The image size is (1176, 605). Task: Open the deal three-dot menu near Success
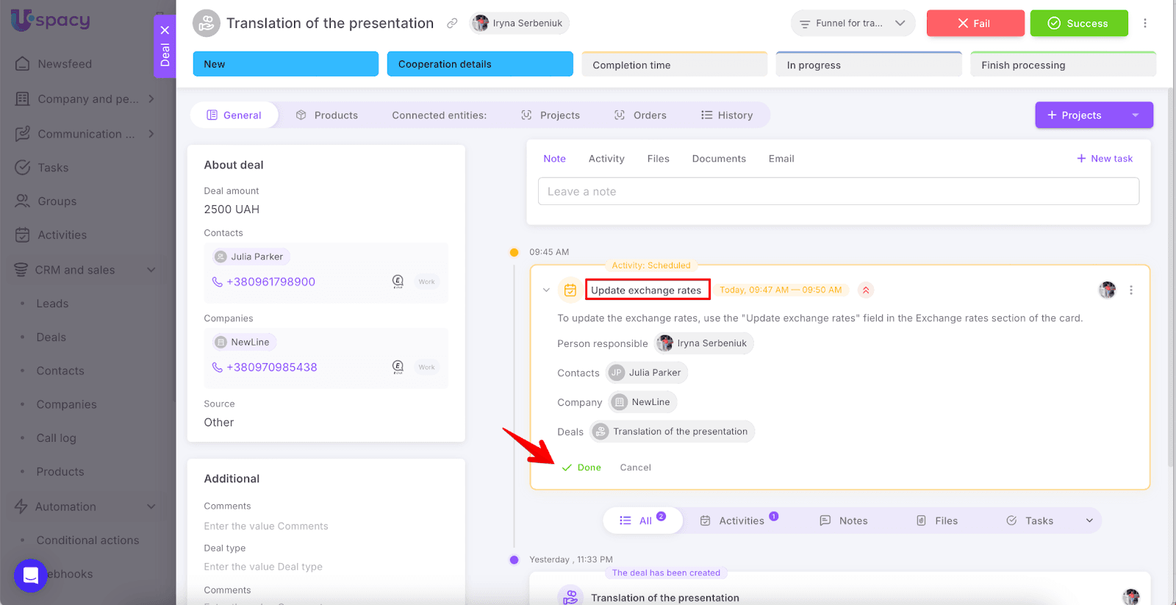click(x=1144, y=24)
